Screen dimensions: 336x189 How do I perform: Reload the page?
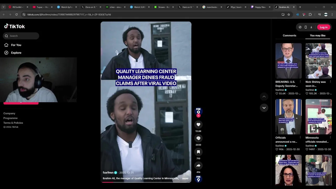[16, 14]
